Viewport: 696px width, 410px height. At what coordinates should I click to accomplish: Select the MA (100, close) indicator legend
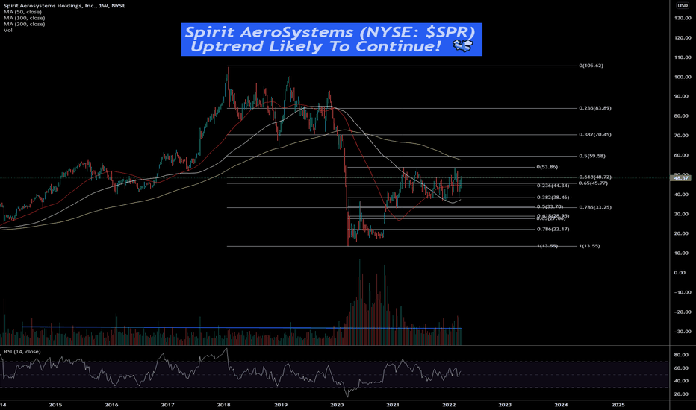point(24,18)
